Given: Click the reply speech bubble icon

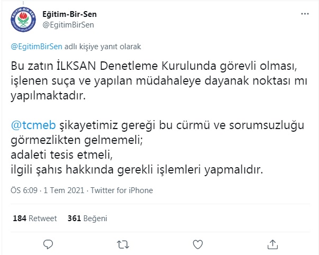Looking at the screenshot, I should click(48, 244).
